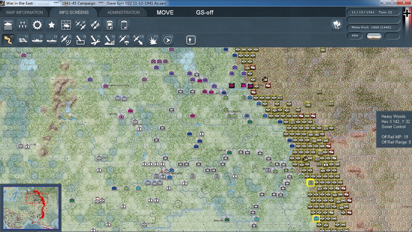Click the War in the East title icon
The image size is (412, 232).
[x=3, y=3]
